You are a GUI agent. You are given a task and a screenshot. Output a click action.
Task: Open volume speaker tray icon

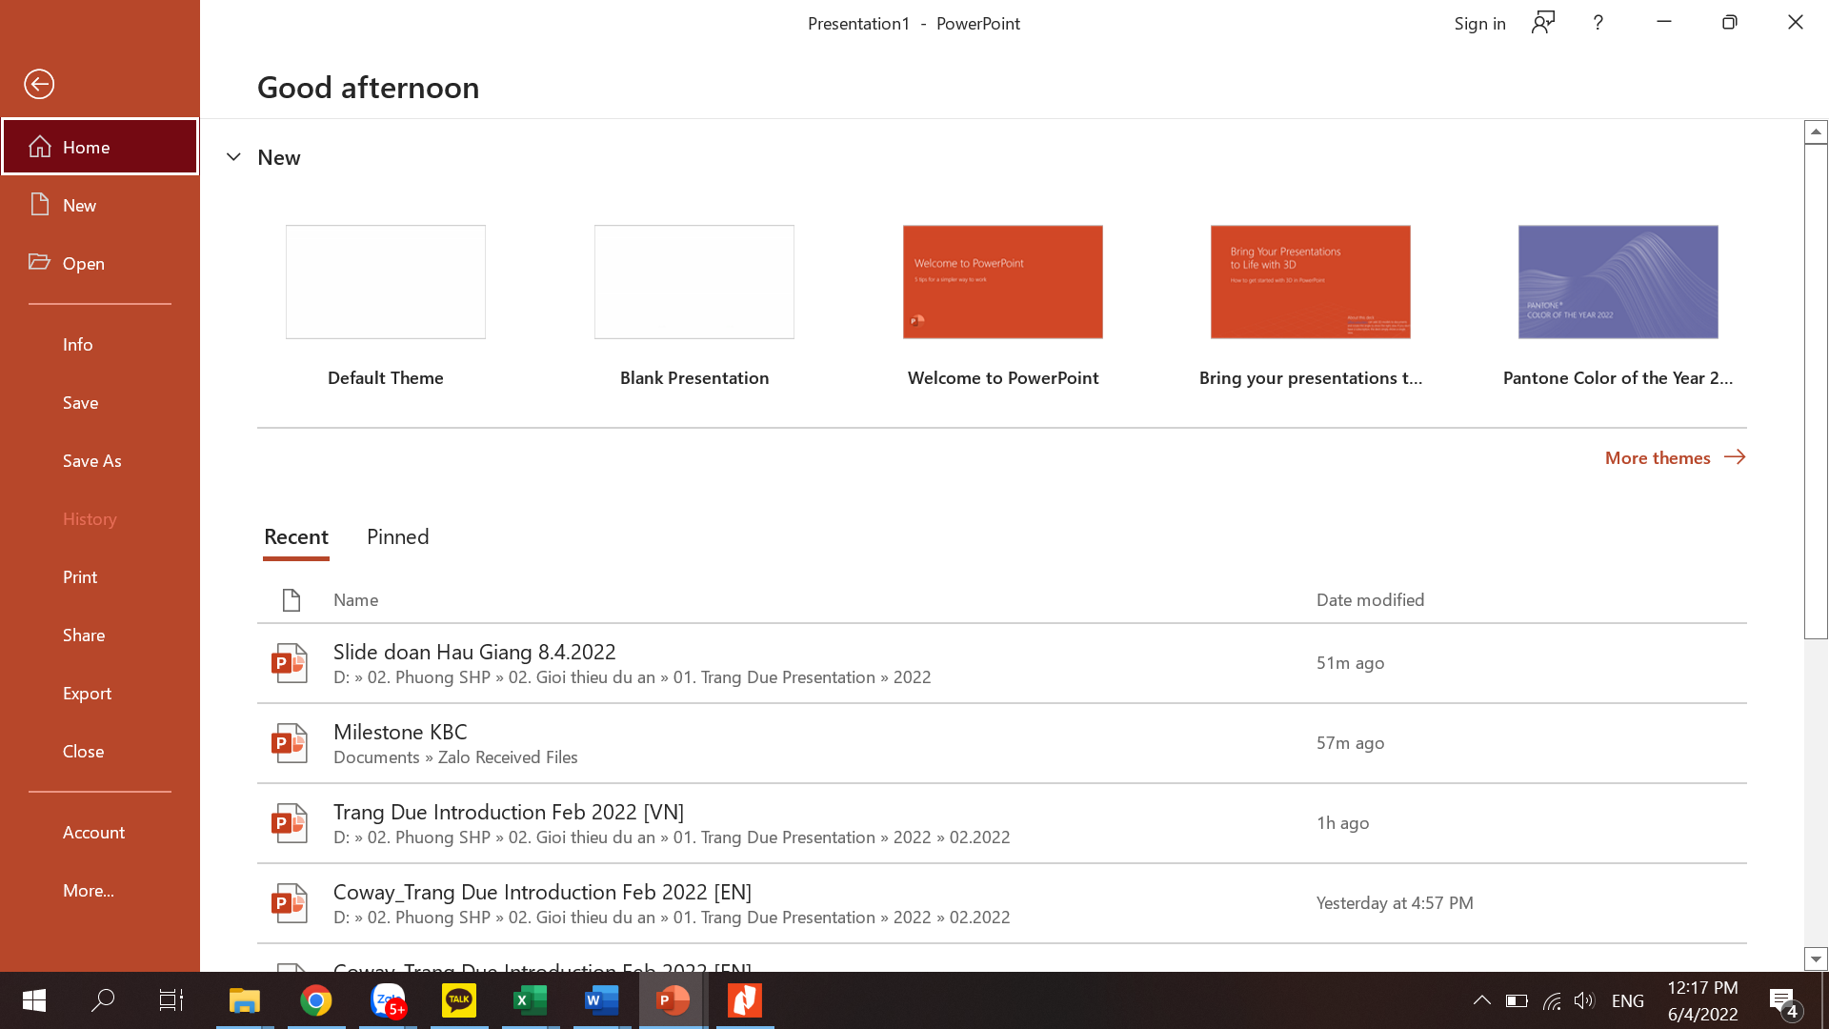pyautogui.click(x=1584, y=1000)
